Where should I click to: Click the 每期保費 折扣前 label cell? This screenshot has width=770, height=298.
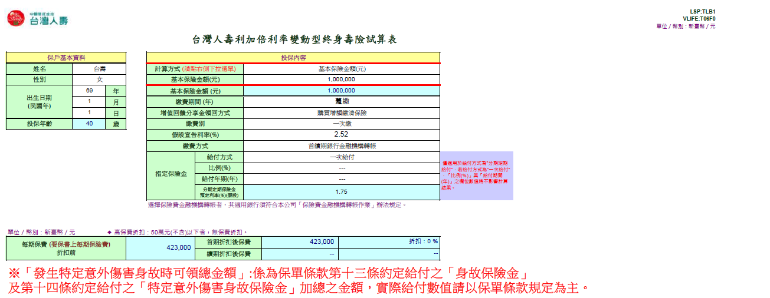tap(66, 248)
